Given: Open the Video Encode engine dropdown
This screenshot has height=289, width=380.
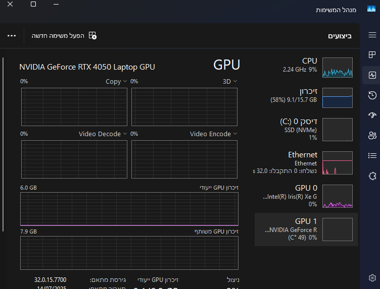Looking at the screenshot, I should (213, 134).
